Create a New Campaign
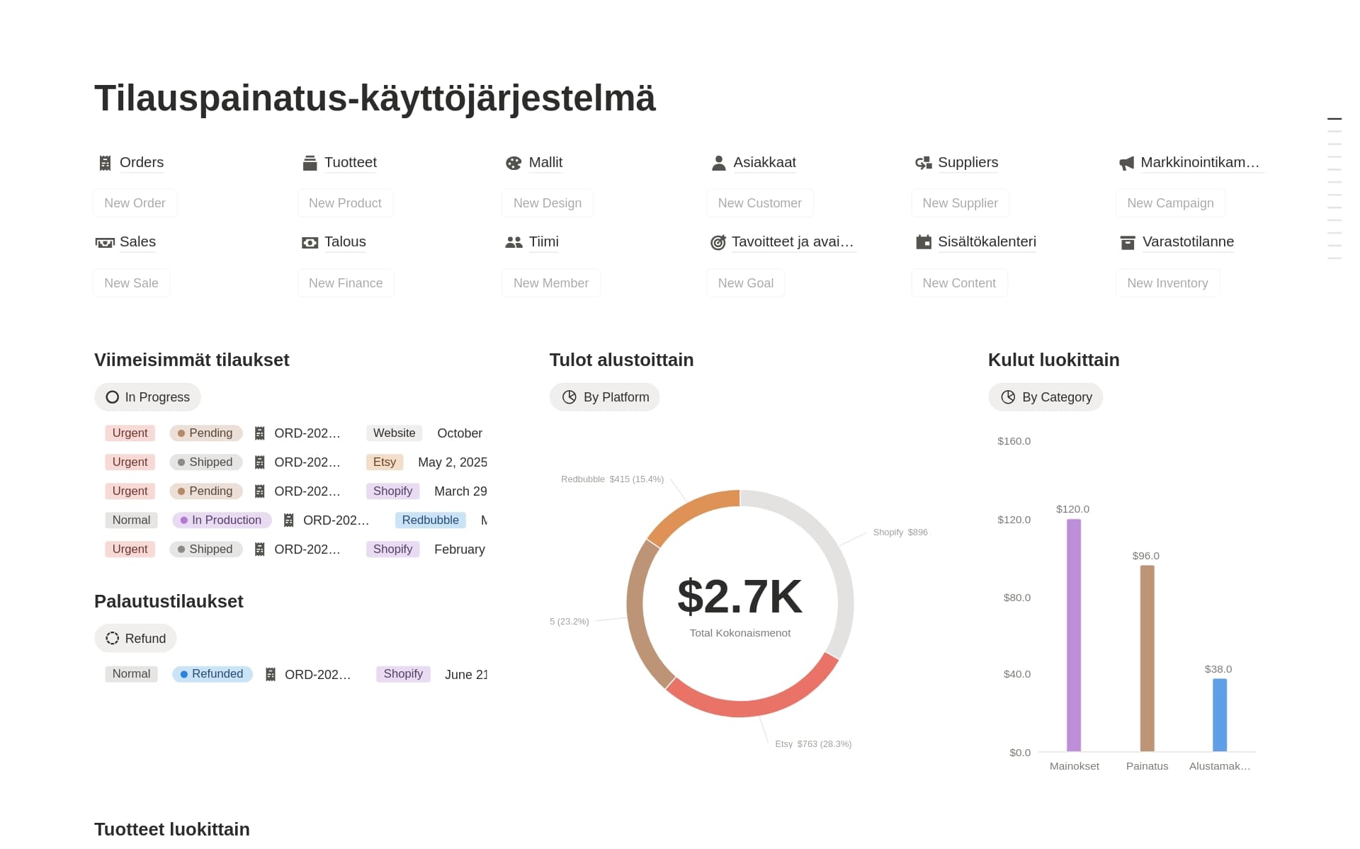The width and height of the screenshot is (1360, 849). pos(1170,203)
